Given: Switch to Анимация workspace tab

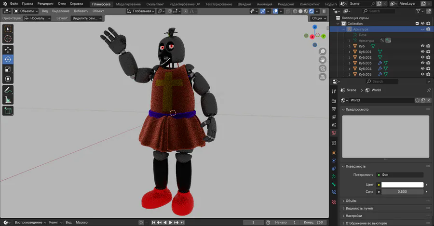Looking at the screenshot, I should [264, 4].
